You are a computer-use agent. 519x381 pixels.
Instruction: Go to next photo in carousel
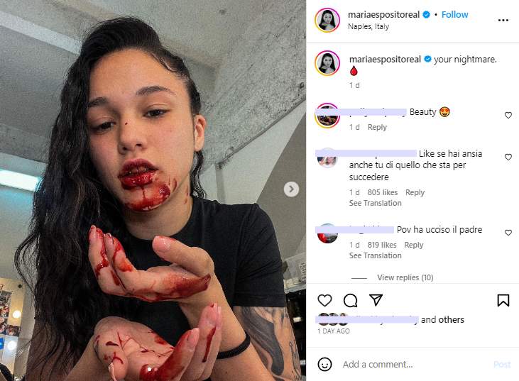(291, 189)
